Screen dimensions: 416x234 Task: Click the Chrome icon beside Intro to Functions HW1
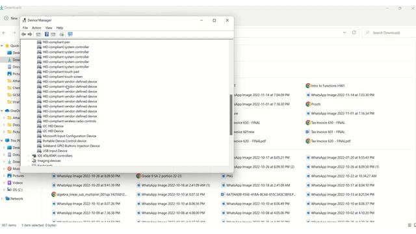[308, 86]
